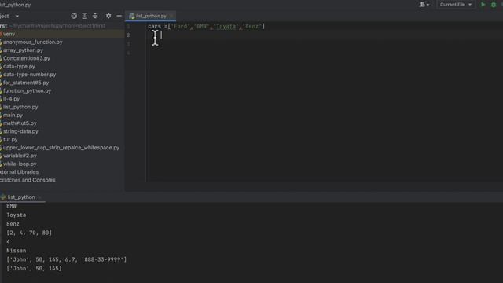Screen dimensions: 503x283
Task: Open array_python.py in the project tree
Action: click(23, 50)
